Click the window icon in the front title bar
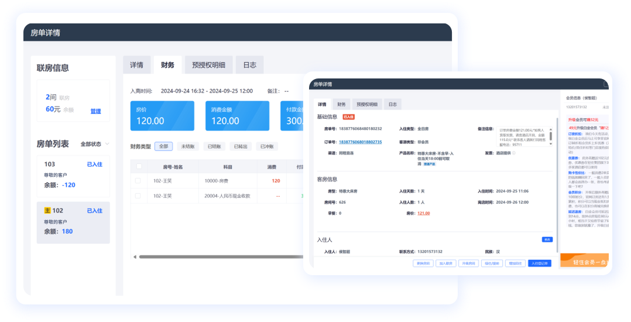631x322 pixels. pyautogui.click(x=606, y=84)
